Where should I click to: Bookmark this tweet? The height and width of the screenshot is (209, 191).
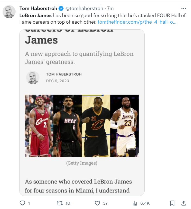172,203
